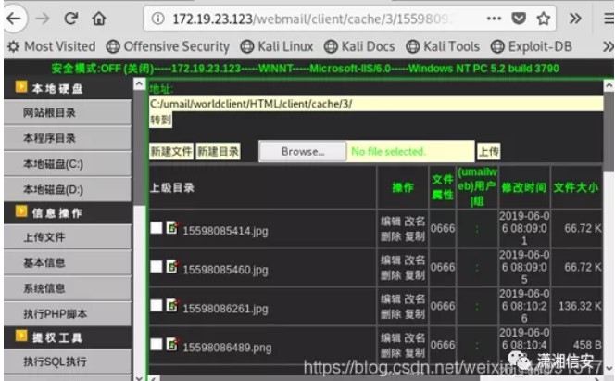Open Kali Tools bookmark
615x381 pixels.
(x=443, y=46)
